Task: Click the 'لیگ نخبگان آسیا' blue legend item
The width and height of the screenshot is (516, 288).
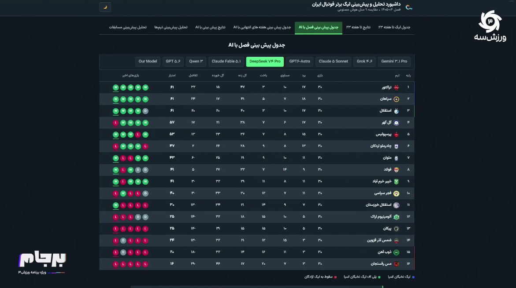Action: click(401, 277)
